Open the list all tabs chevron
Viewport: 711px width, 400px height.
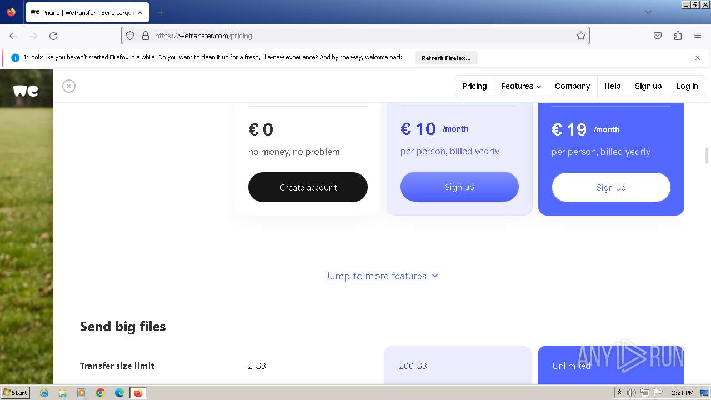[648, 12]
